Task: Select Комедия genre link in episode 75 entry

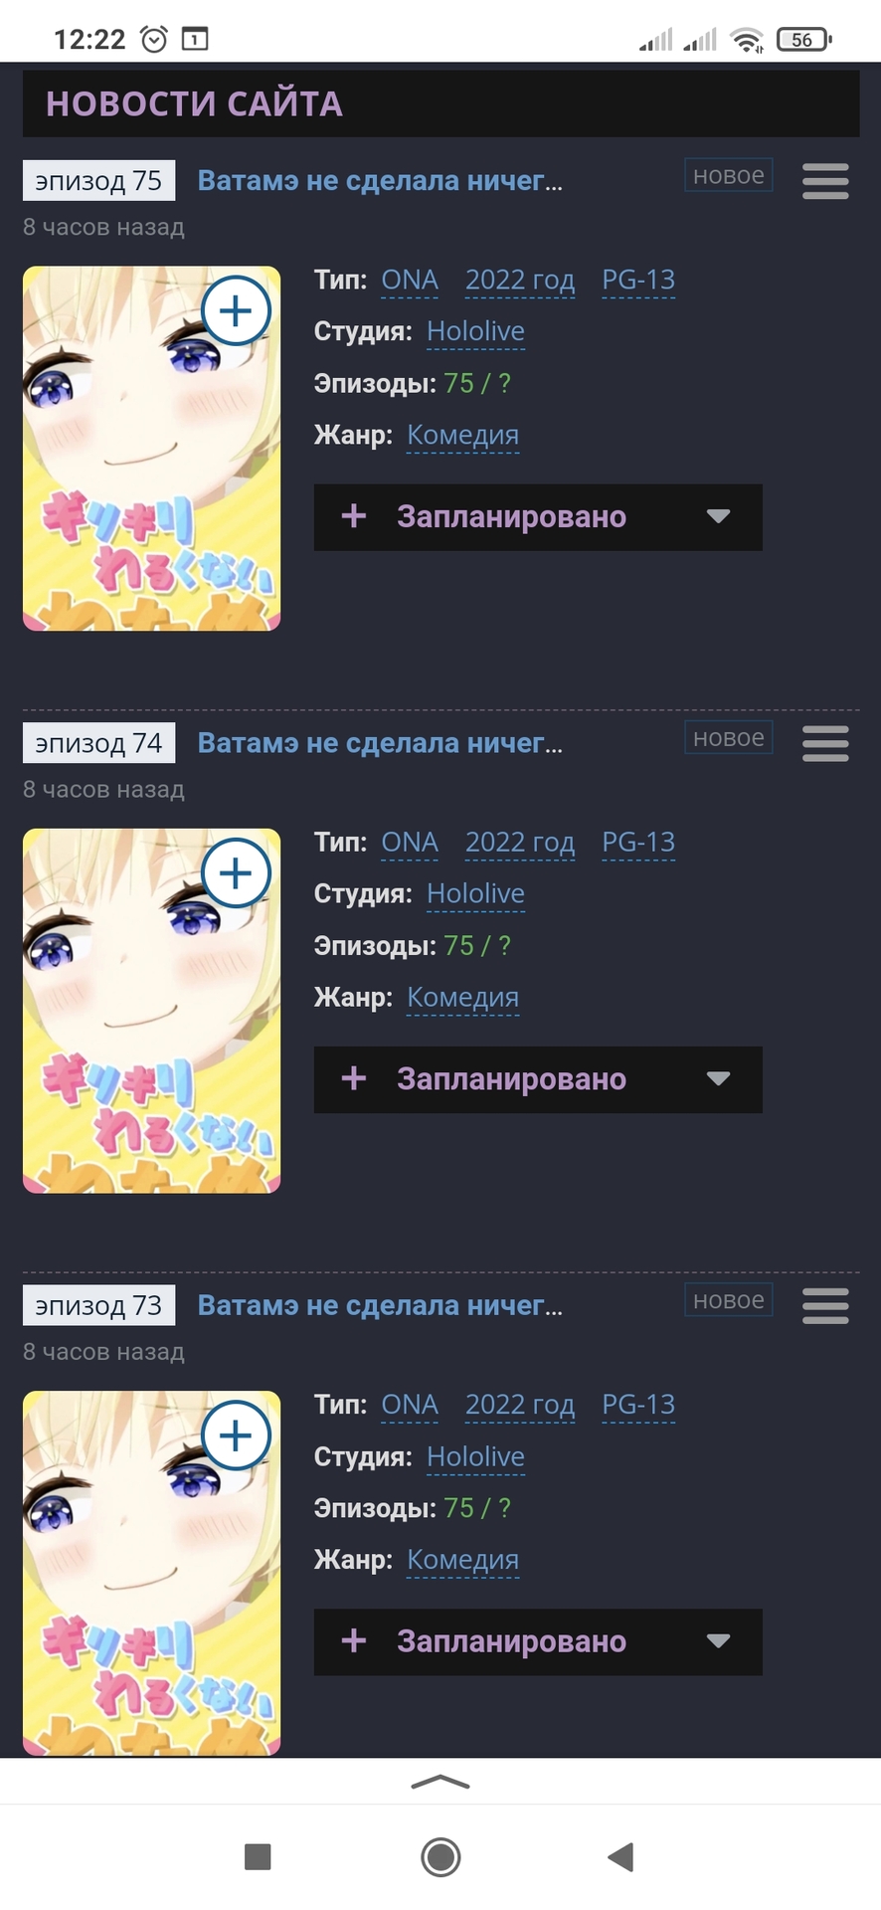Action: (x=462, y=435)
